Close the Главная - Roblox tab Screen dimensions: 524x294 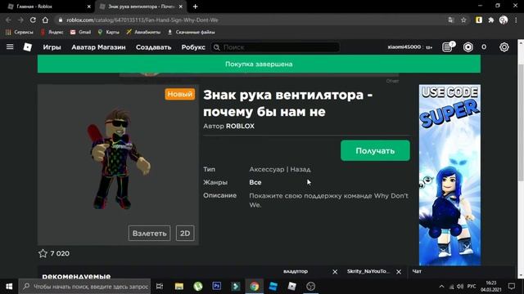point(89,7)
